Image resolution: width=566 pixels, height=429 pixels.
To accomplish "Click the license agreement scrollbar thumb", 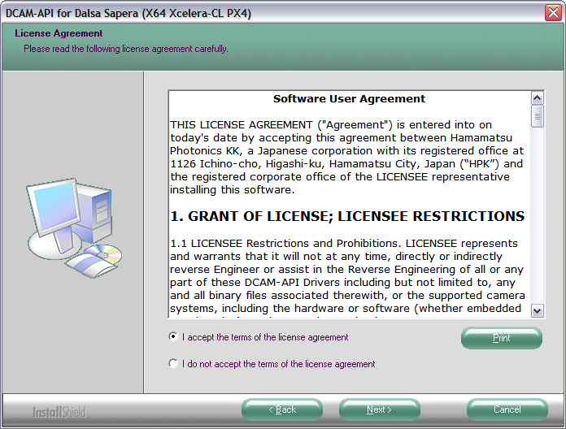I will (x=538, y=116).
